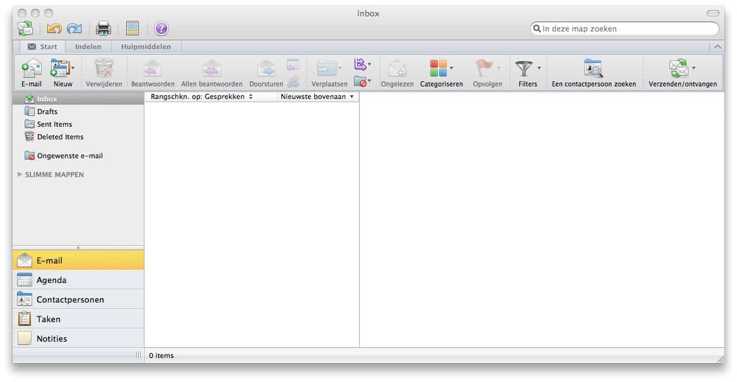The height and width of the screenshot is (382, 737).
Task: Select the Drafts folder
Action: 78,111
